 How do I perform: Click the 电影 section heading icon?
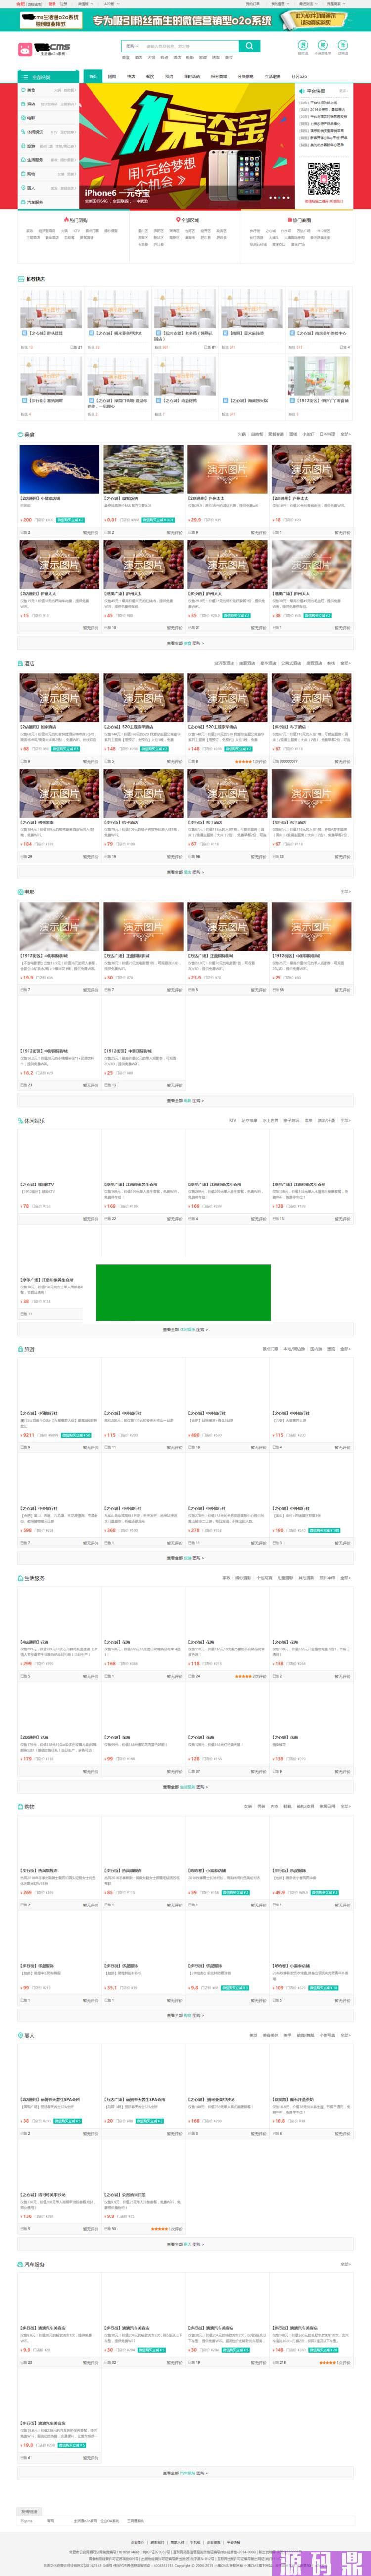tap(19, 892)
